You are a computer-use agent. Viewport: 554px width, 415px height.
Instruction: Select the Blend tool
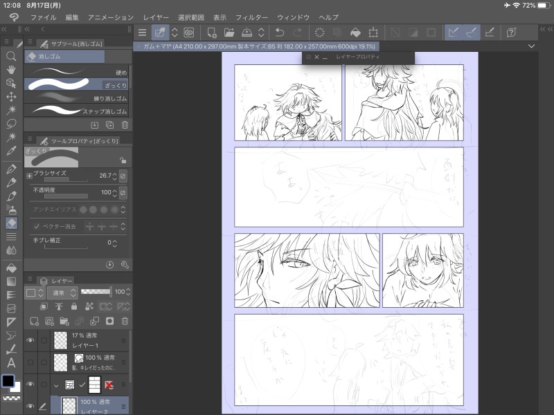[11, 250]
